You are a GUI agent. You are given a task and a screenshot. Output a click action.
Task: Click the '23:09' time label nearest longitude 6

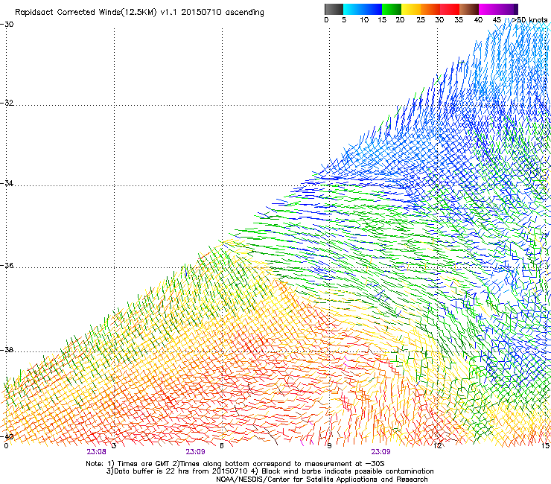coord(195,452)
